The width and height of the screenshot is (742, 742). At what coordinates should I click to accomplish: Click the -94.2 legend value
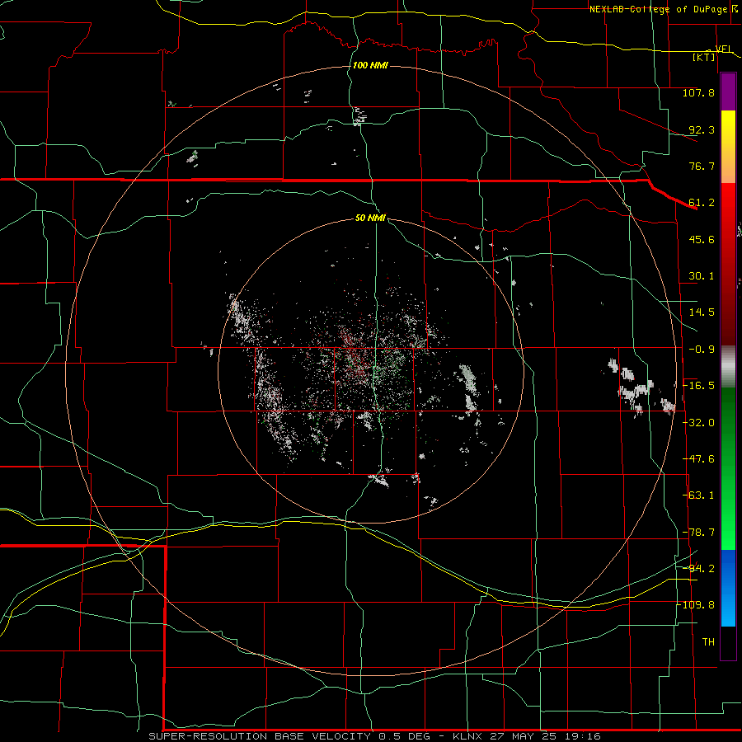click(x=698, y=568)
